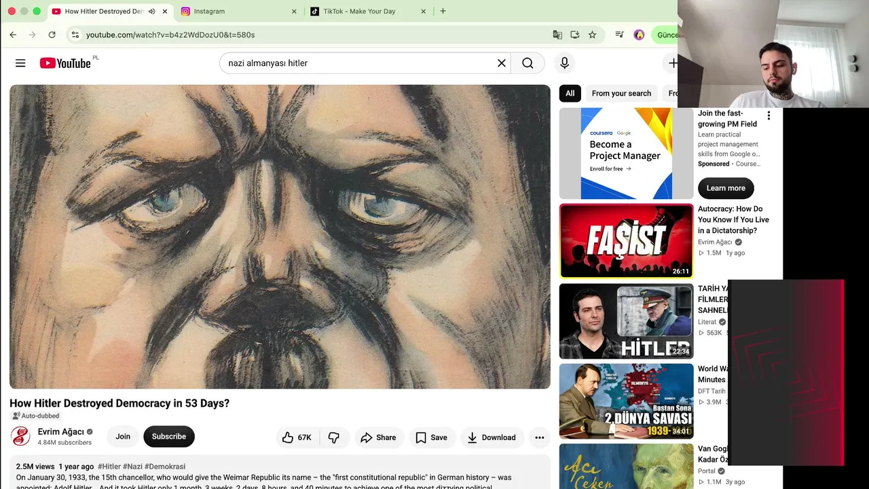
Task: Open the Chrome profile avatar
Action: point(639,35)
